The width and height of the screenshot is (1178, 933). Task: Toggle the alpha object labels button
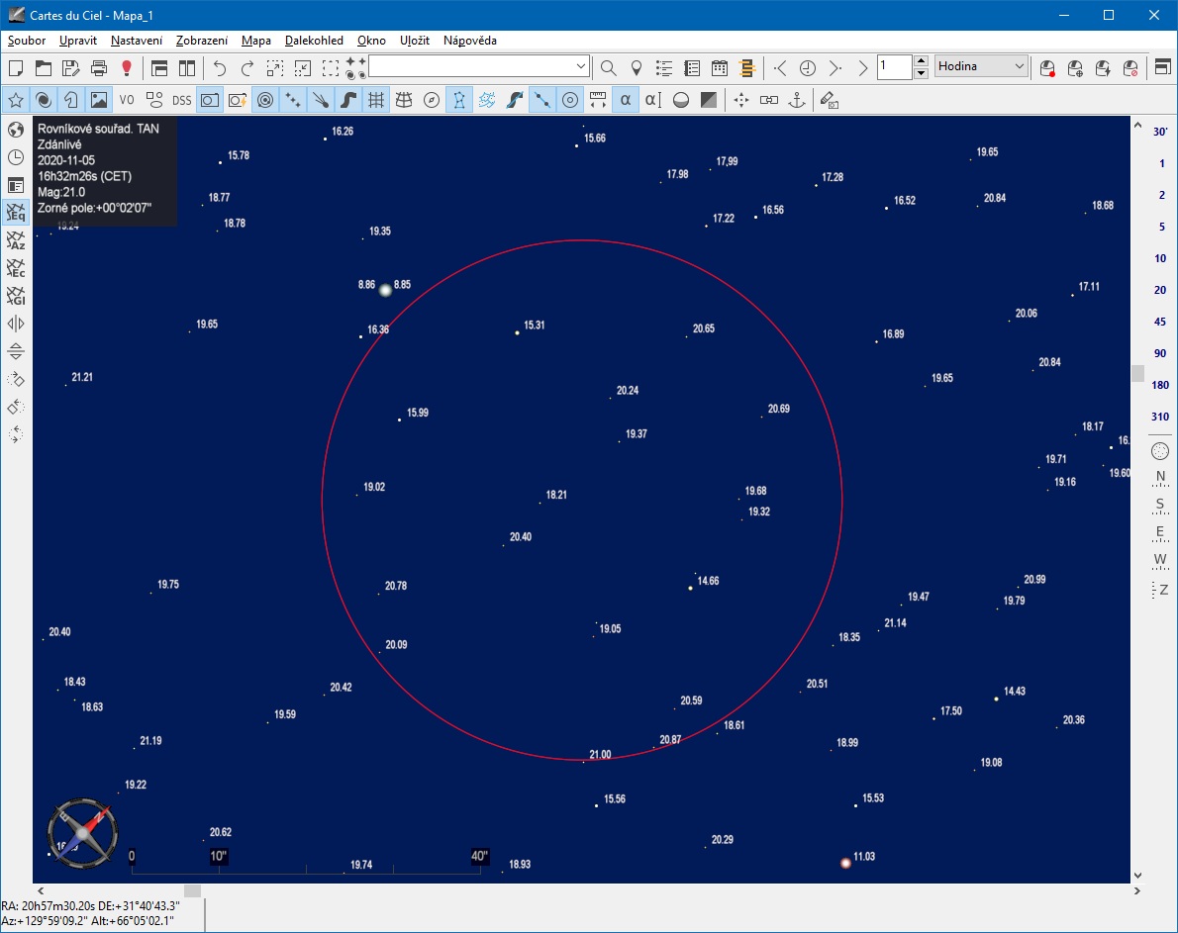626,100
